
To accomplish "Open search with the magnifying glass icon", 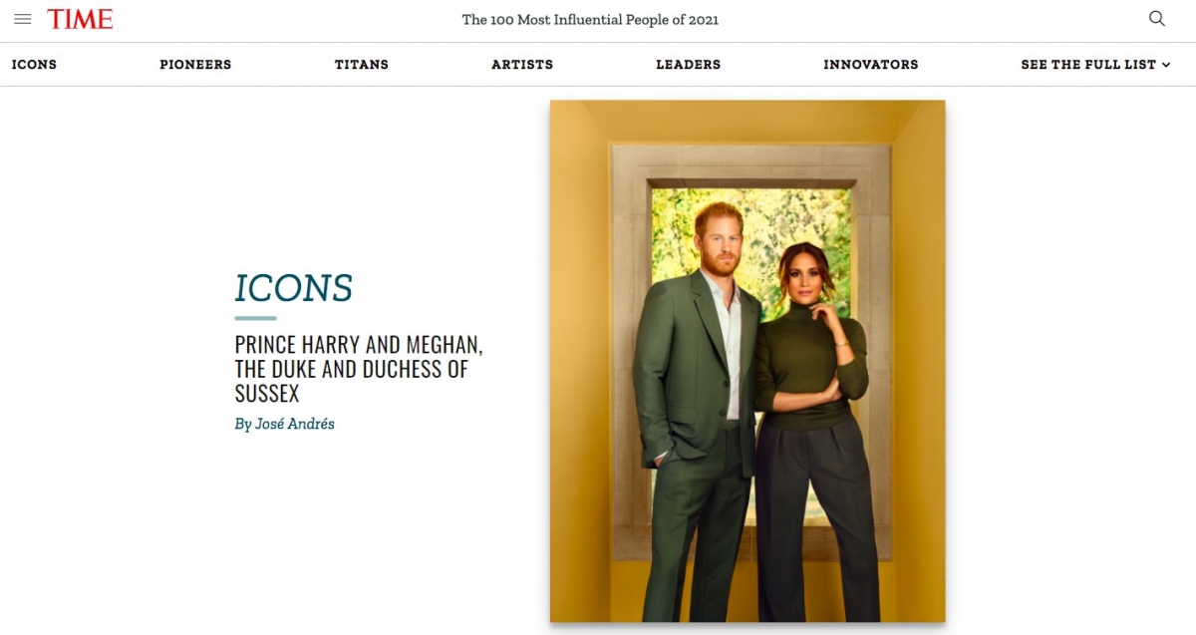I will (x=1157, y=19).
